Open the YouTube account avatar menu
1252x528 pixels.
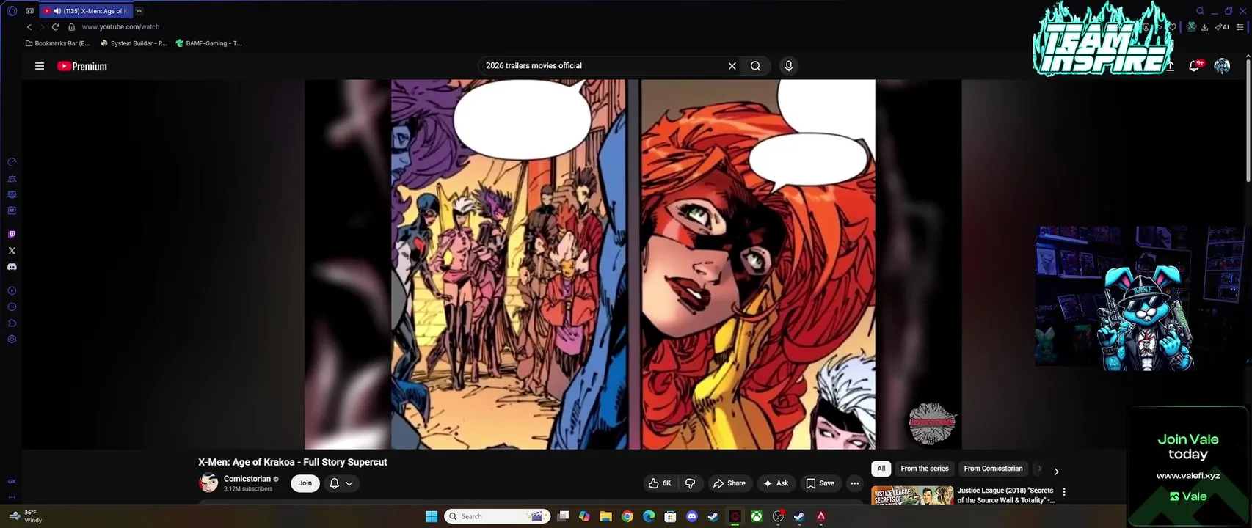point(1222,66)
